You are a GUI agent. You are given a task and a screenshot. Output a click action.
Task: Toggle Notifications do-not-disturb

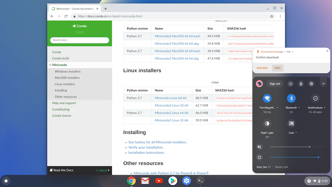(x=315, y=98)
